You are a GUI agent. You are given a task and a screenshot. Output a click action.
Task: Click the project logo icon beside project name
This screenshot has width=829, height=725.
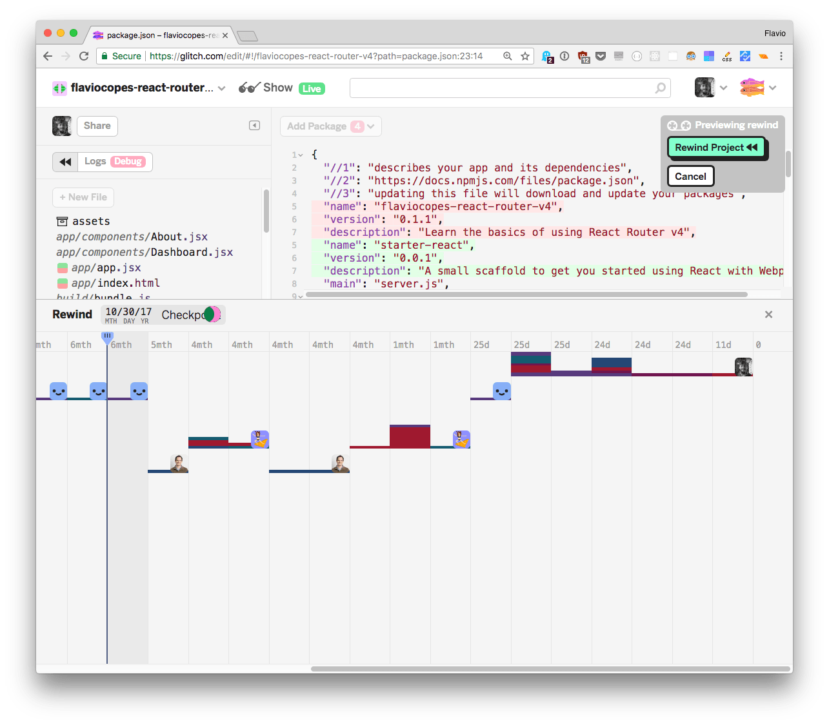[x=59, y=88]
